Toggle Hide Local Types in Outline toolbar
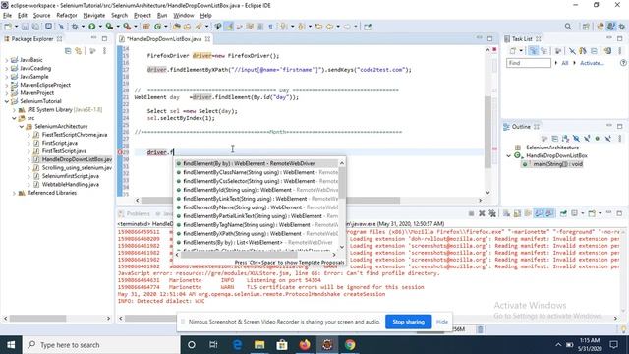Viewport: 629px width, 354px height. coord(608,139)
